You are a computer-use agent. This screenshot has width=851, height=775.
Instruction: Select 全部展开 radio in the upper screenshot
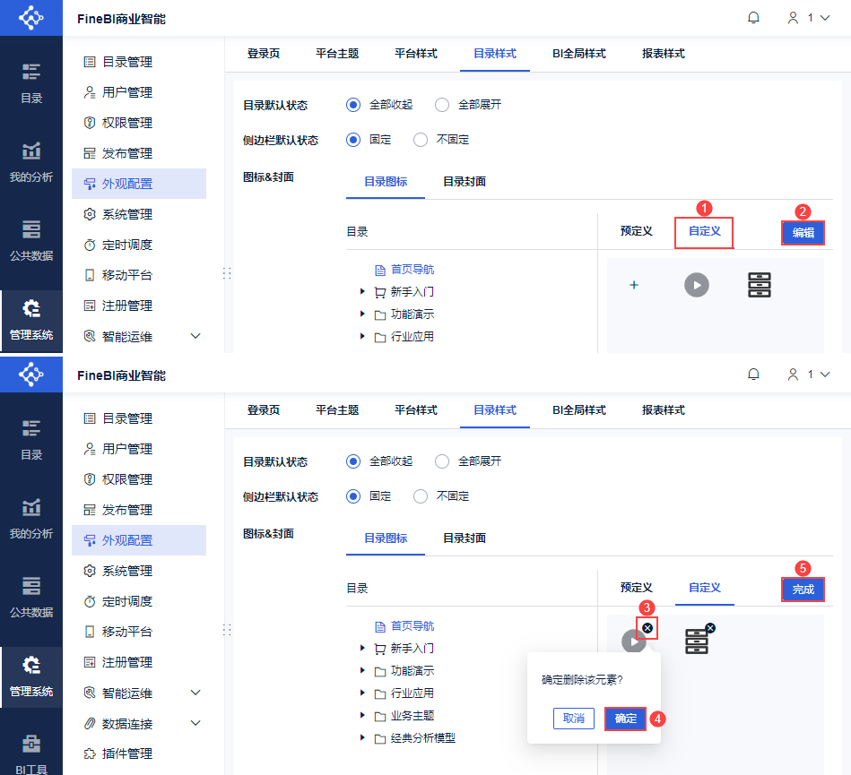(442, 105)
